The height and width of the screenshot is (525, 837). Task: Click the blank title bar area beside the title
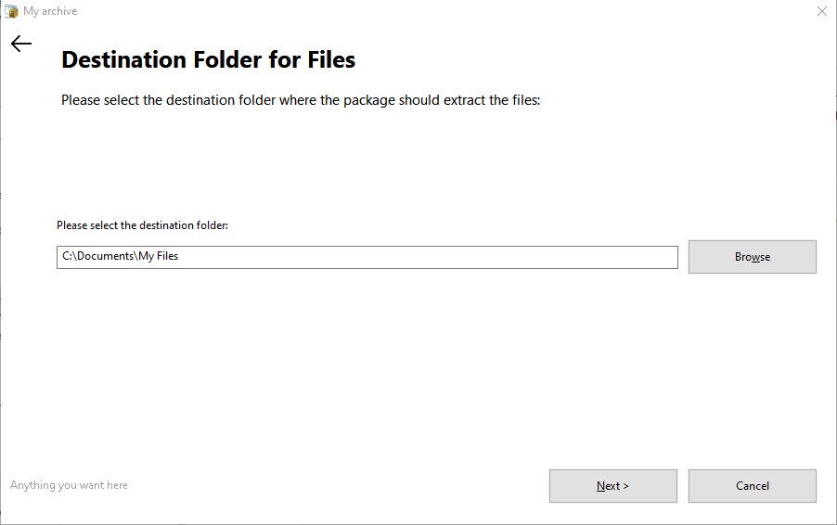pos(418,11)
